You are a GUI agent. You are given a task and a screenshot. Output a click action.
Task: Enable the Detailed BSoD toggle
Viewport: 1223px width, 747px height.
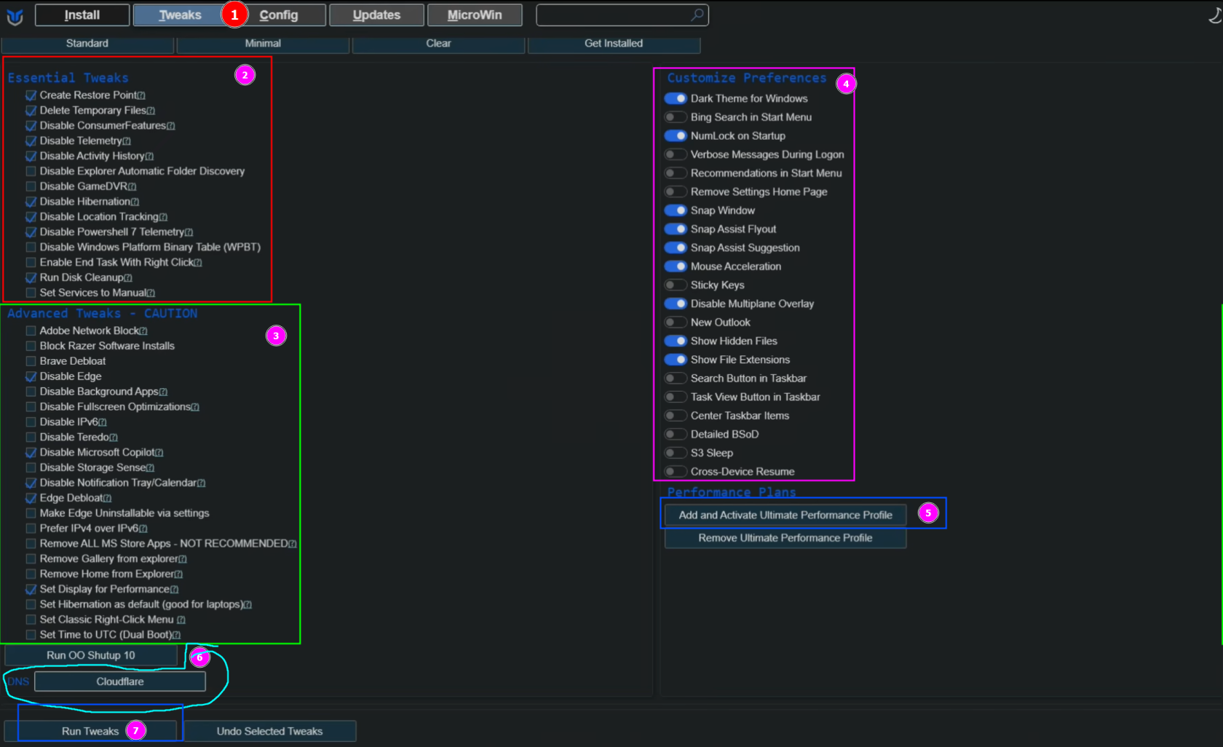tap(676, 434)
